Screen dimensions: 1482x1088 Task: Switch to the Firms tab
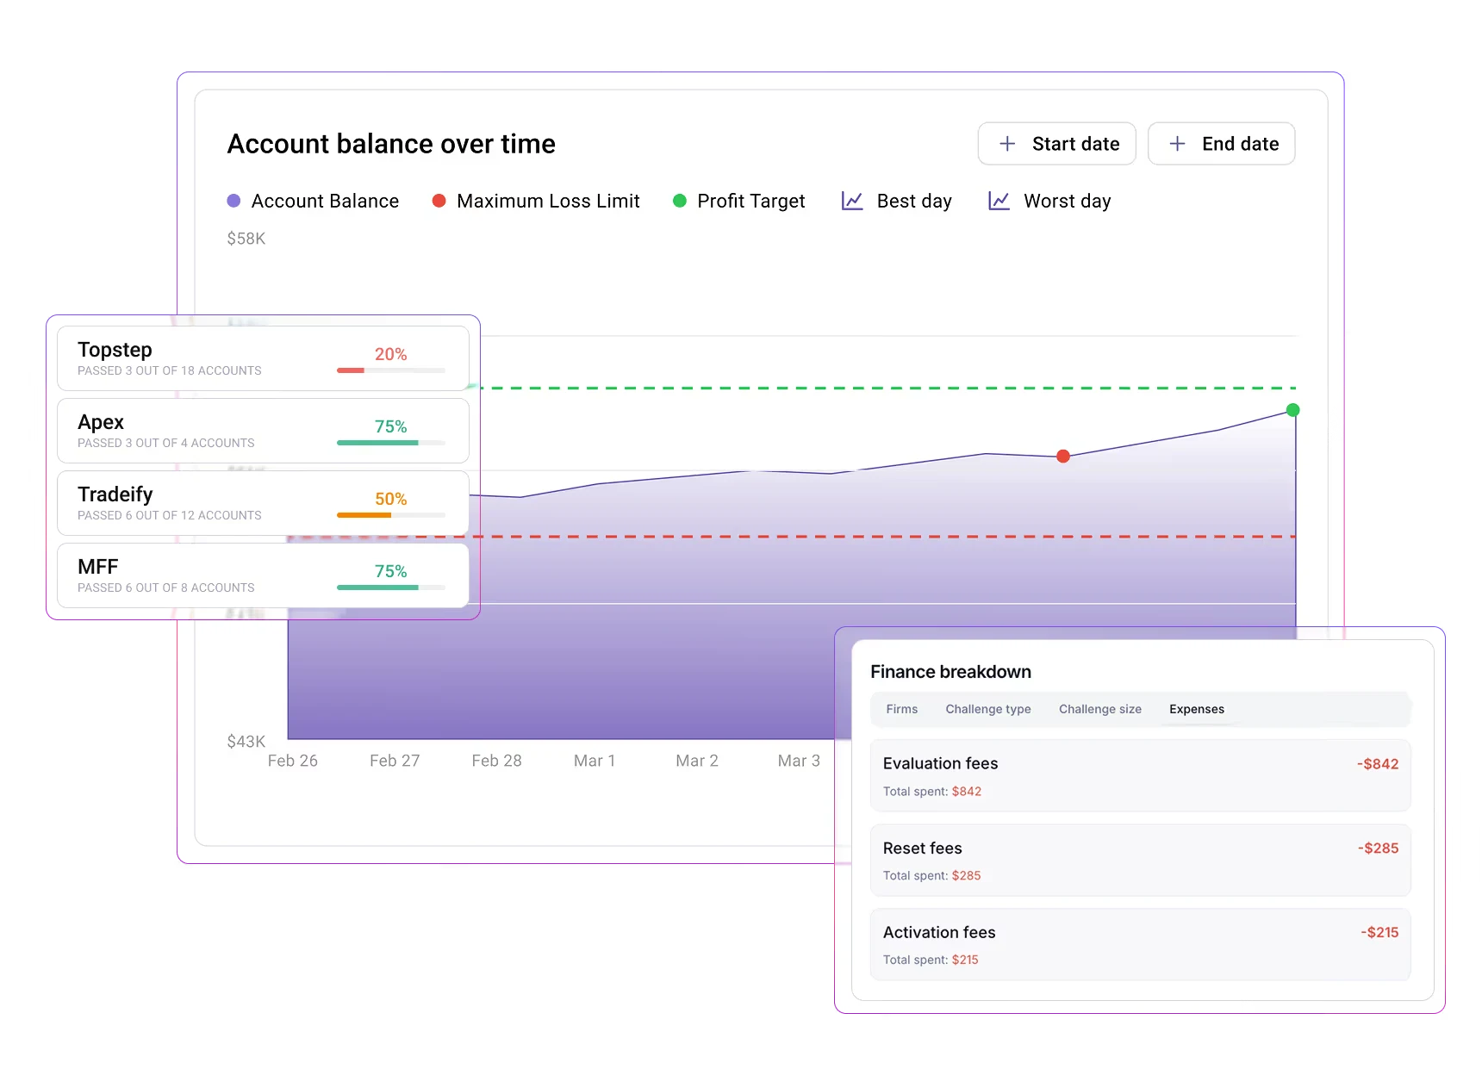(x=901, y=709)
